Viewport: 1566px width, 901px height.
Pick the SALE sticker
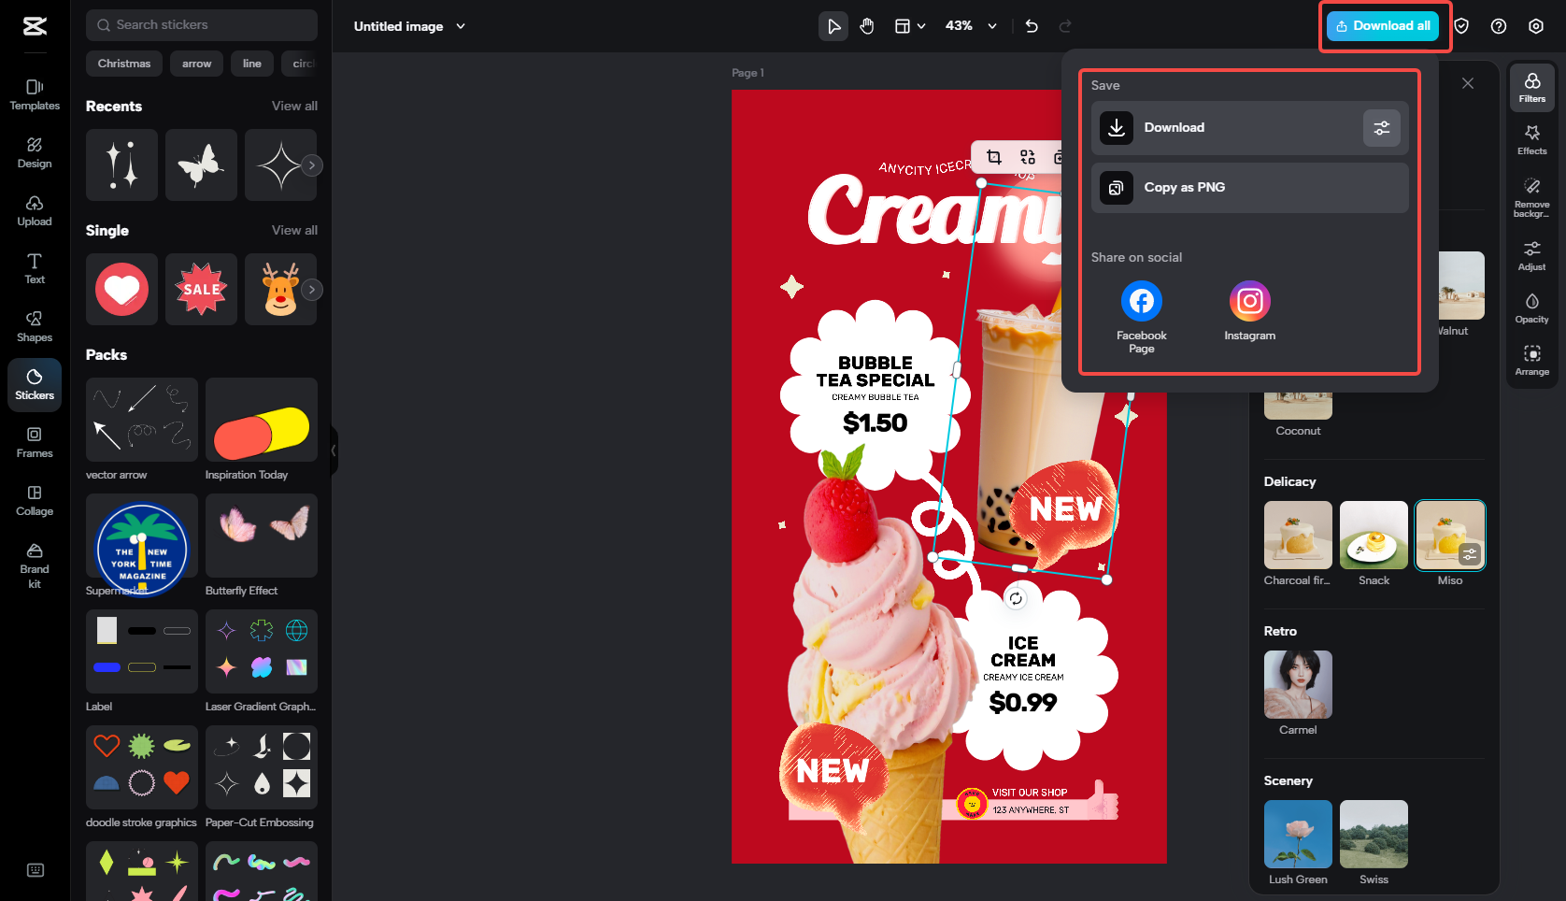click(201, 290)
